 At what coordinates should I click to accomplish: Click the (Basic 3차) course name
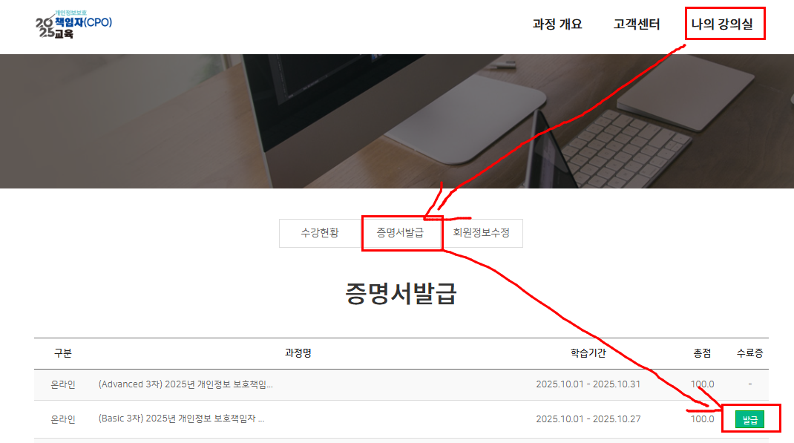181,419
